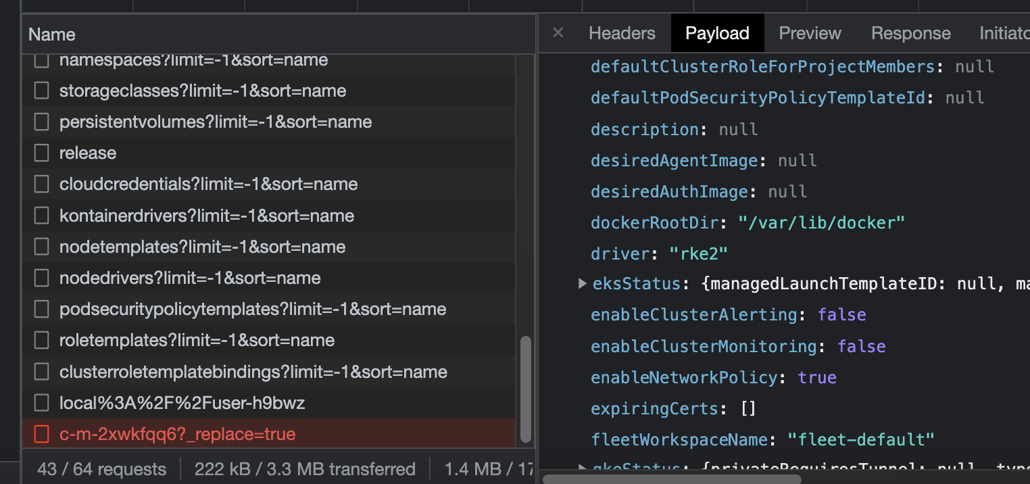Click the description key in payload
This screenshot has width=1030, height=484.
point(645,129)
